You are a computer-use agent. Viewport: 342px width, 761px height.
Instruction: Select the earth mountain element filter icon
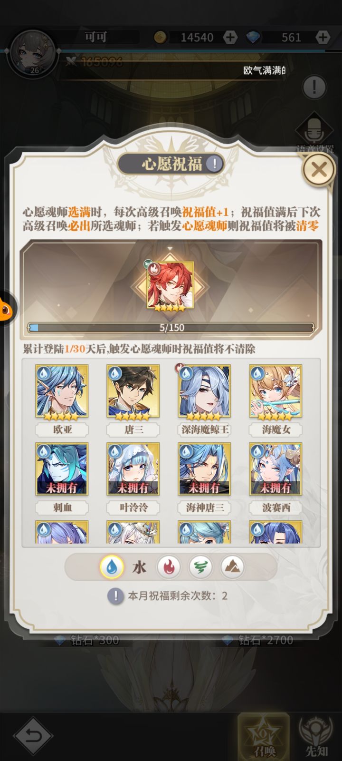232,566
